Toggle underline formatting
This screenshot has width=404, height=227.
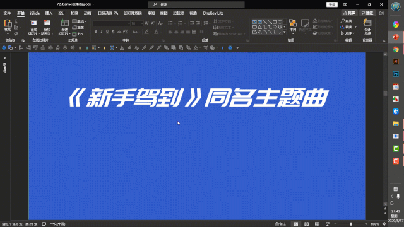point(107,32)
